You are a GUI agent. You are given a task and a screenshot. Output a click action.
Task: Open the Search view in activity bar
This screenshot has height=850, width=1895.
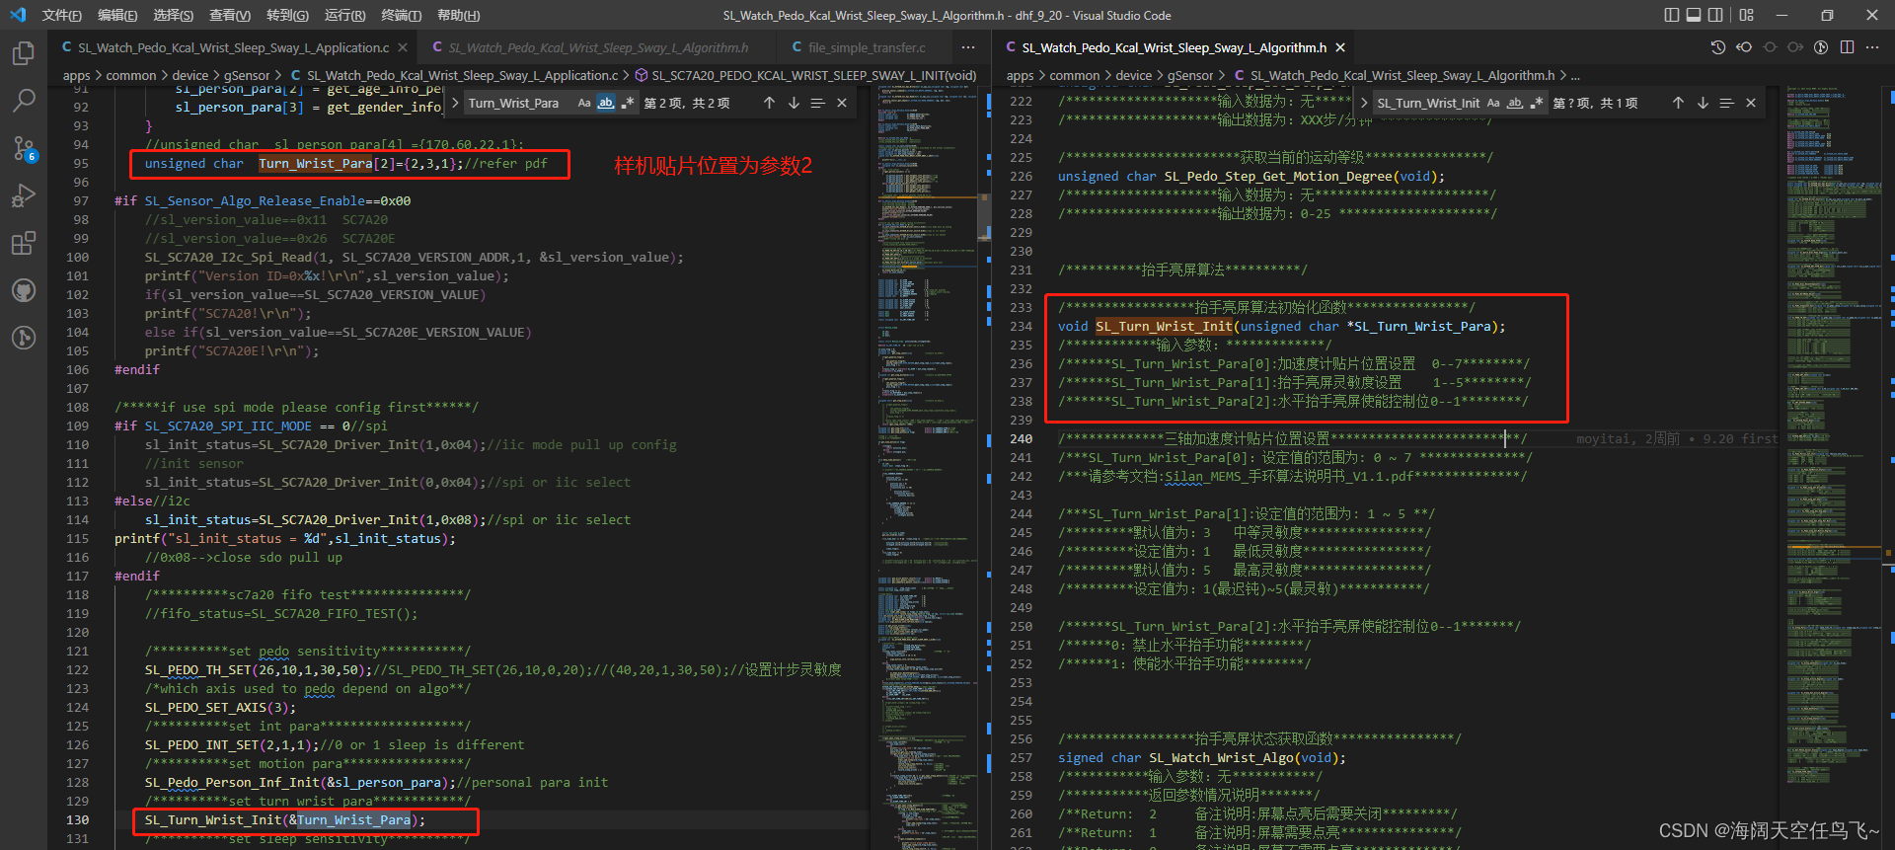tap(24, 101)
